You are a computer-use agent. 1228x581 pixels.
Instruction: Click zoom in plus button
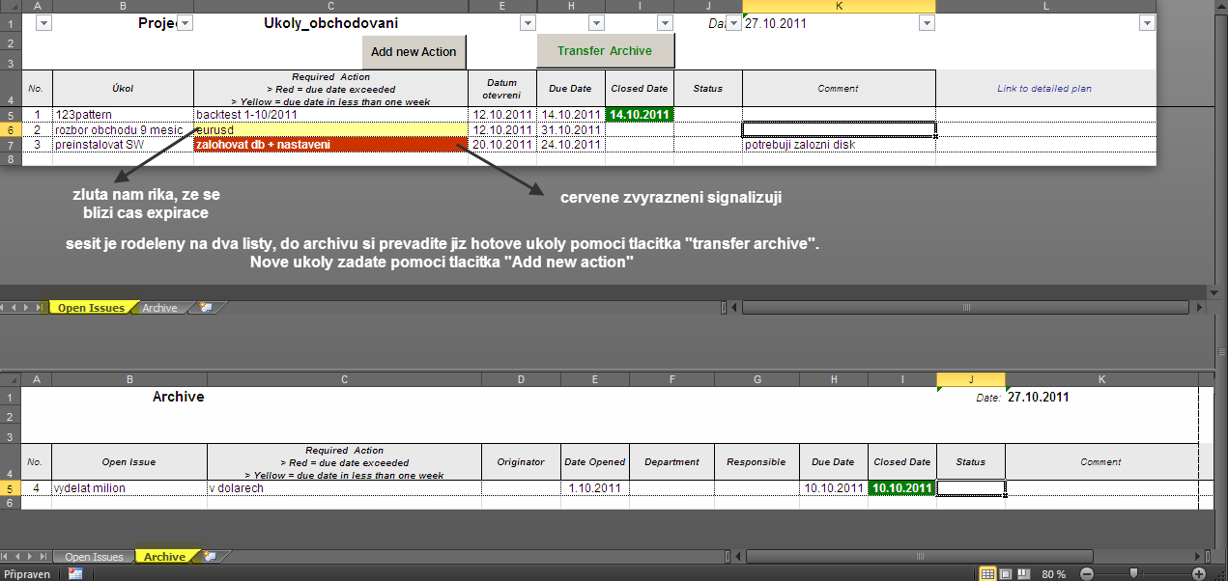(1199, 573)
